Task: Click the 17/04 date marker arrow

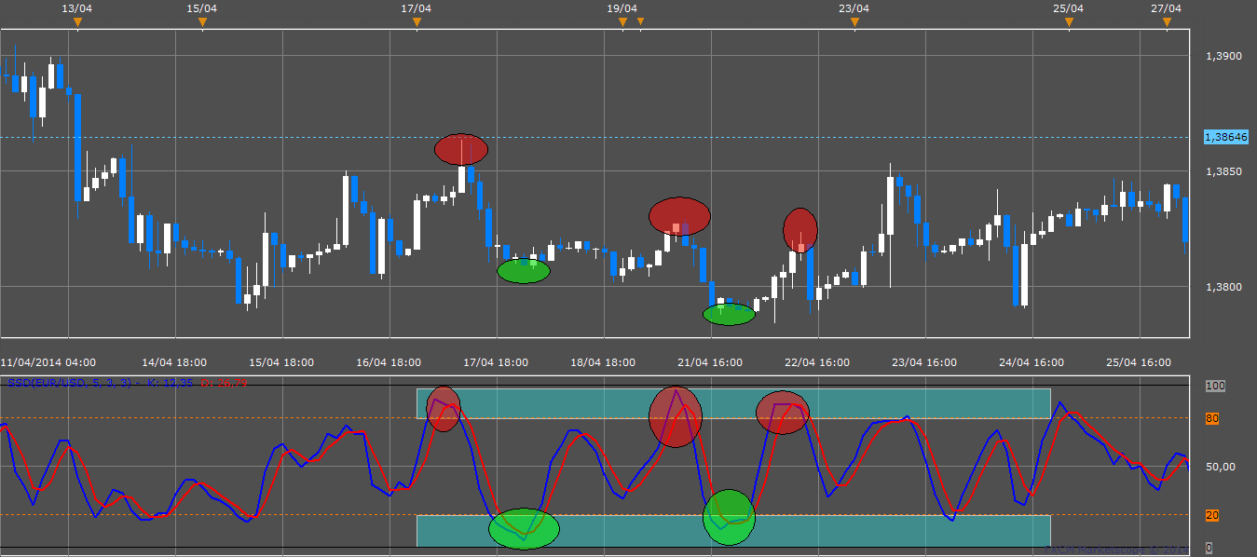Action: 417,23
